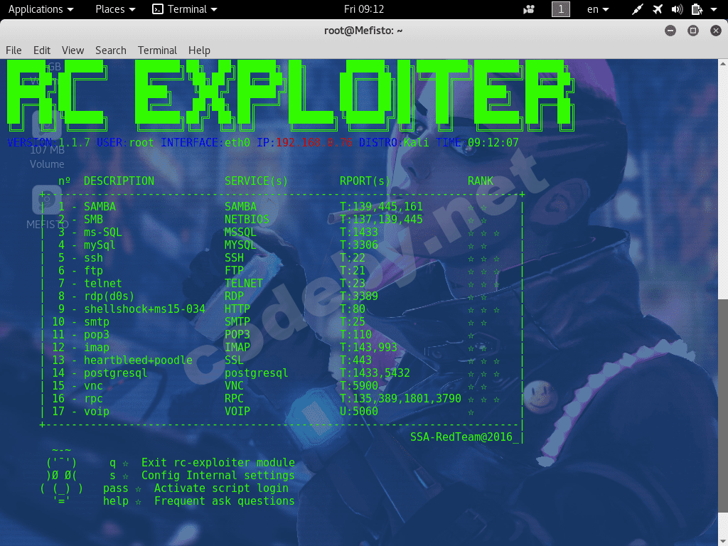Screen dimensions: 728x546
Task: Click the 6 - ftp entry
Action: click(80, 270)
